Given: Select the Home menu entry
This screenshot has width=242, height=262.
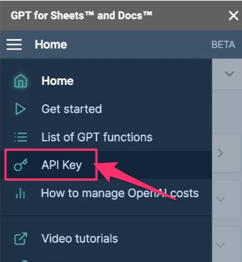Looking at the screenshot, I should pyautogui.click(x=58, y=81).
